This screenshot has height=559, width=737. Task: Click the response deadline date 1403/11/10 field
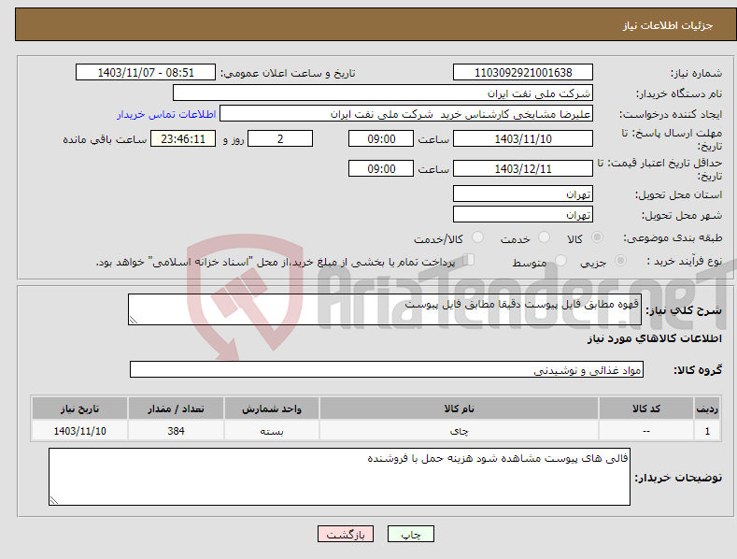(523, 138)
